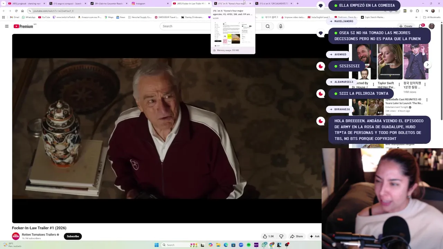Open Copilot from taskbar
Image resolution: width=443 pixels, height=249 pixels.
[x=210, y=245]
